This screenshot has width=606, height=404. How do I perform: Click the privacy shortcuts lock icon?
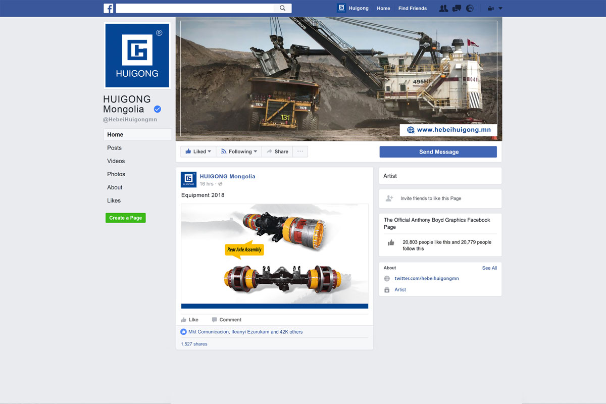tap(490, 8)
